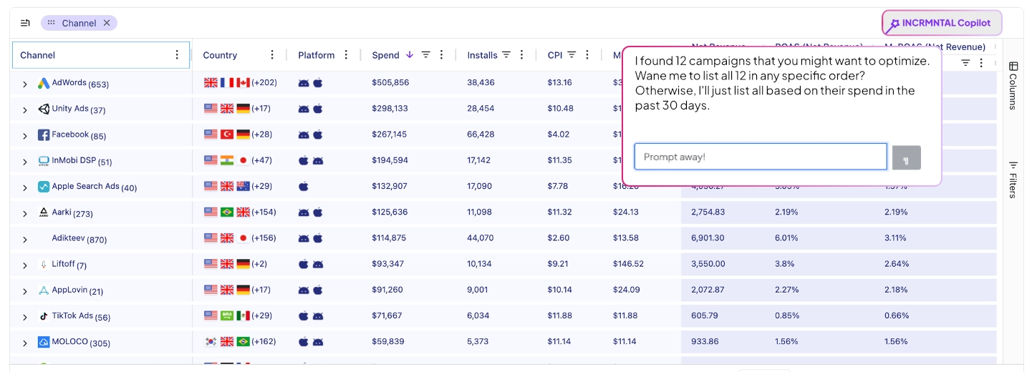Click the send prompt button in Copilot
The image size is (1032, 372).
pos(906,157)
